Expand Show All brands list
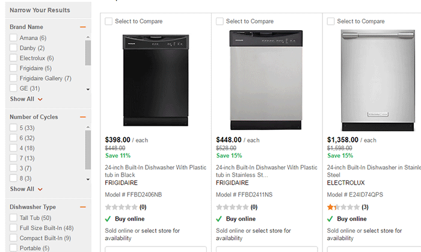Screen dimensions: 421x252 [26, 99]
